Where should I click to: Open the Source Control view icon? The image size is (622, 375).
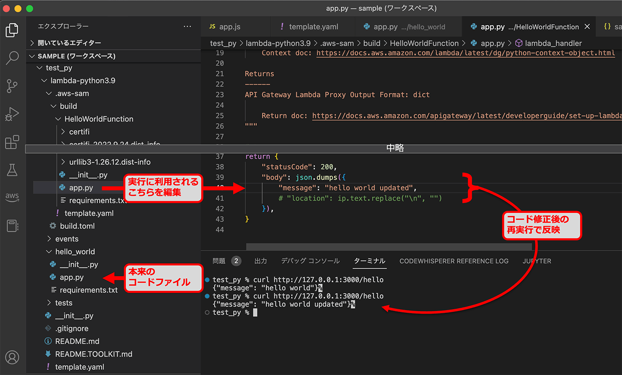point(12,86)
